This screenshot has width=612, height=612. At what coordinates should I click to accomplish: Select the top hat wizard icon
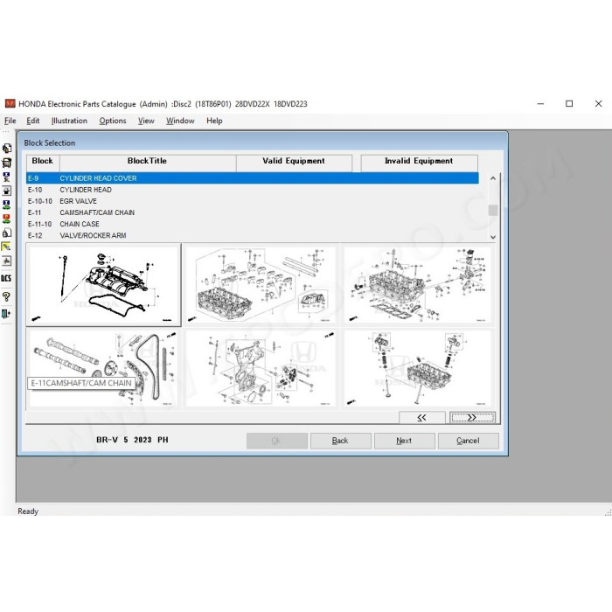(7, 191)
